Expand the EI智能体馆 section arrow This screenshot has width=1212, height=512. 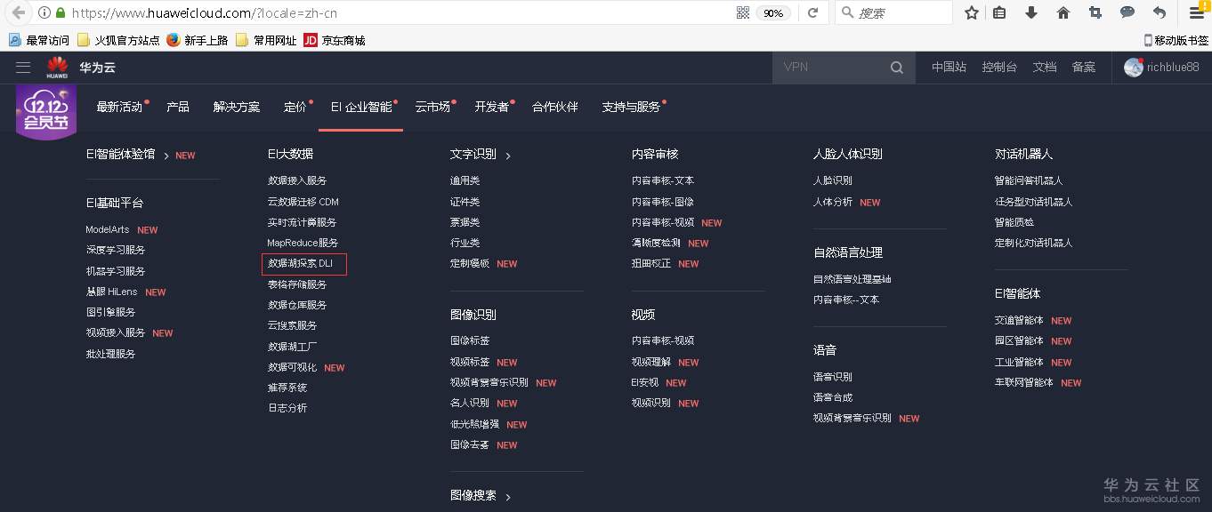coord(166,154)
